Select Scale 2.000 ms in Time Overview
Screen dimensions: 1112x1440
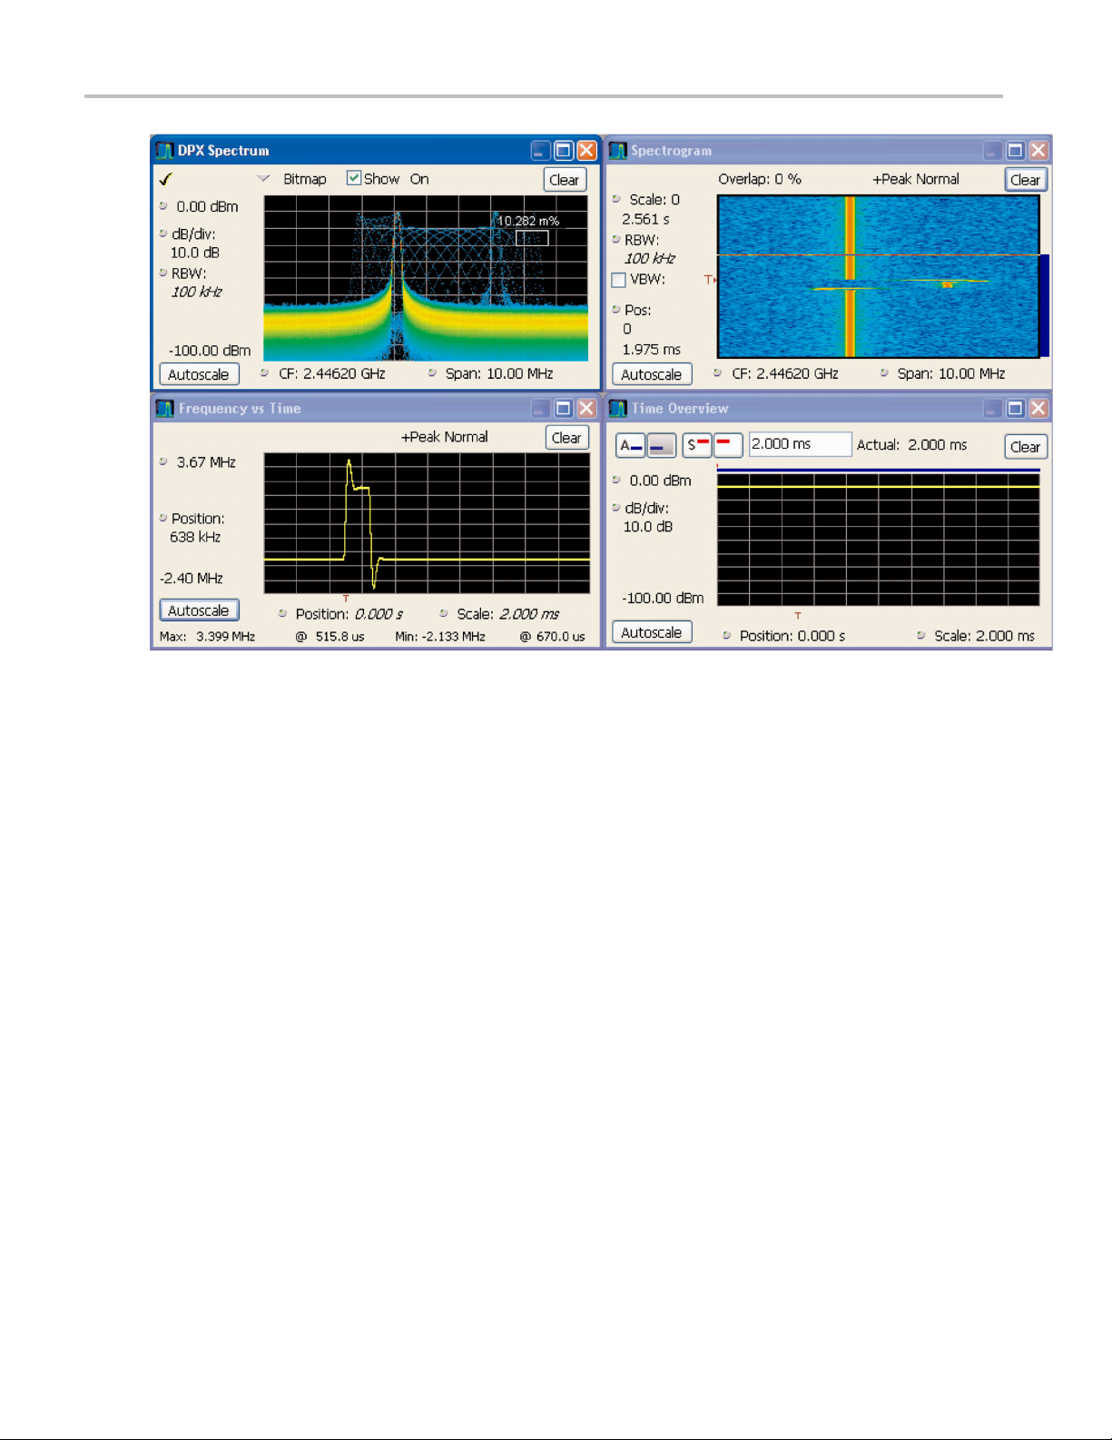point(984,636)
